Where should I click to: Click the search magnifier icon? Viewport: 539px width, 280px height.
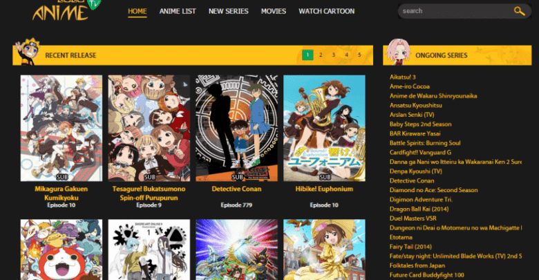click(519, 11)
